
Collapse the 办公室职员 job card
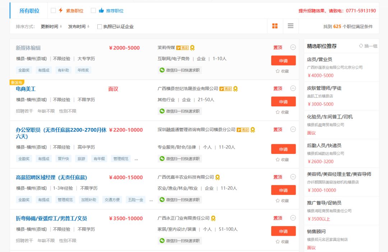293,129
